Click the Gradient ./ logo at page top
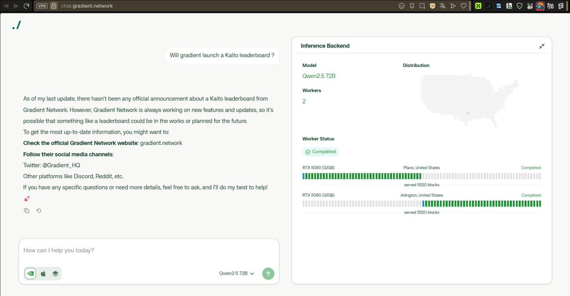570x296 pixels. (x=17, y=26)
